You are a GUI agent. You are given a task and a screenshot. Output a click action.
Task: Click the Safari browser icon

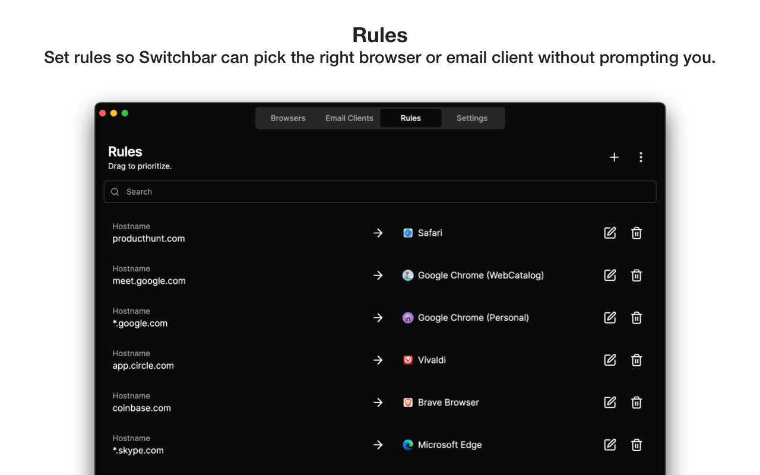point(408,233)
